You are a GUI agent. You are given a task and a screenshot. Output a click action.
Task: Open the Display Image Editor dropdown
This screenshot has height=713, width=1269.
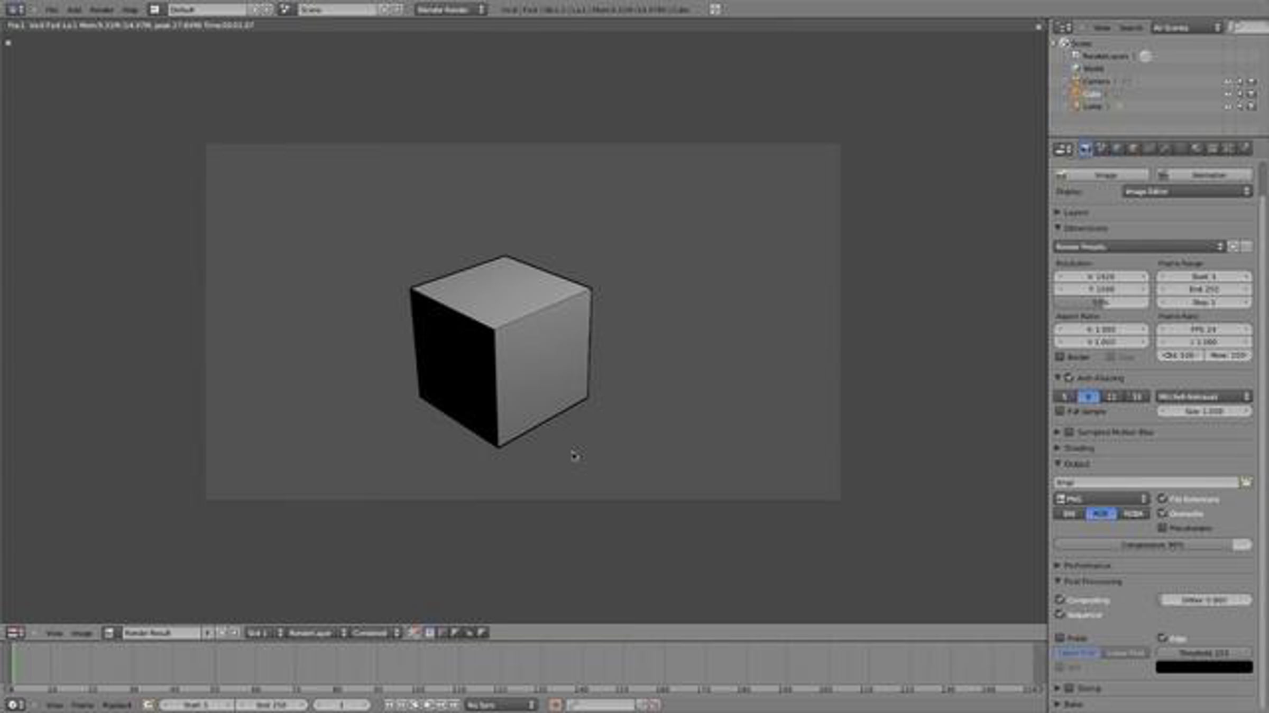[1187, 191]
